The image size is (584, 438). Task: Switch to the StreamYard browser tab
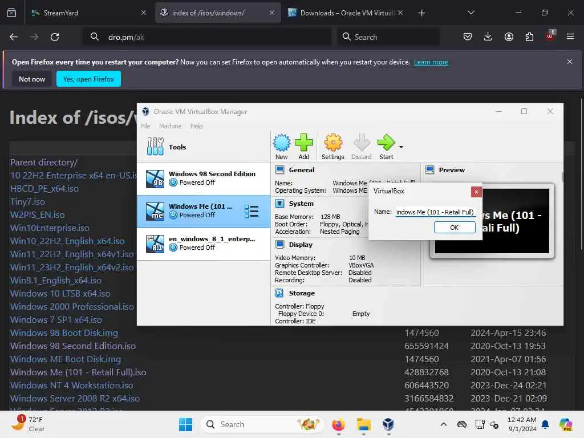pos(88,13)
